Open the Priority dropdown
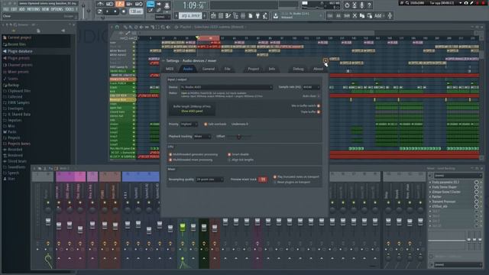The height and width of the screenshot is (275, 489). (189, 124)
